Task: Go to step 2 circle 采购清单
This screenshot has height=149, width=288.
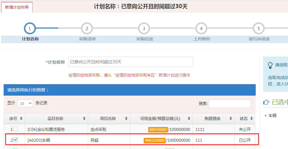Action: [x=87, y=29]
